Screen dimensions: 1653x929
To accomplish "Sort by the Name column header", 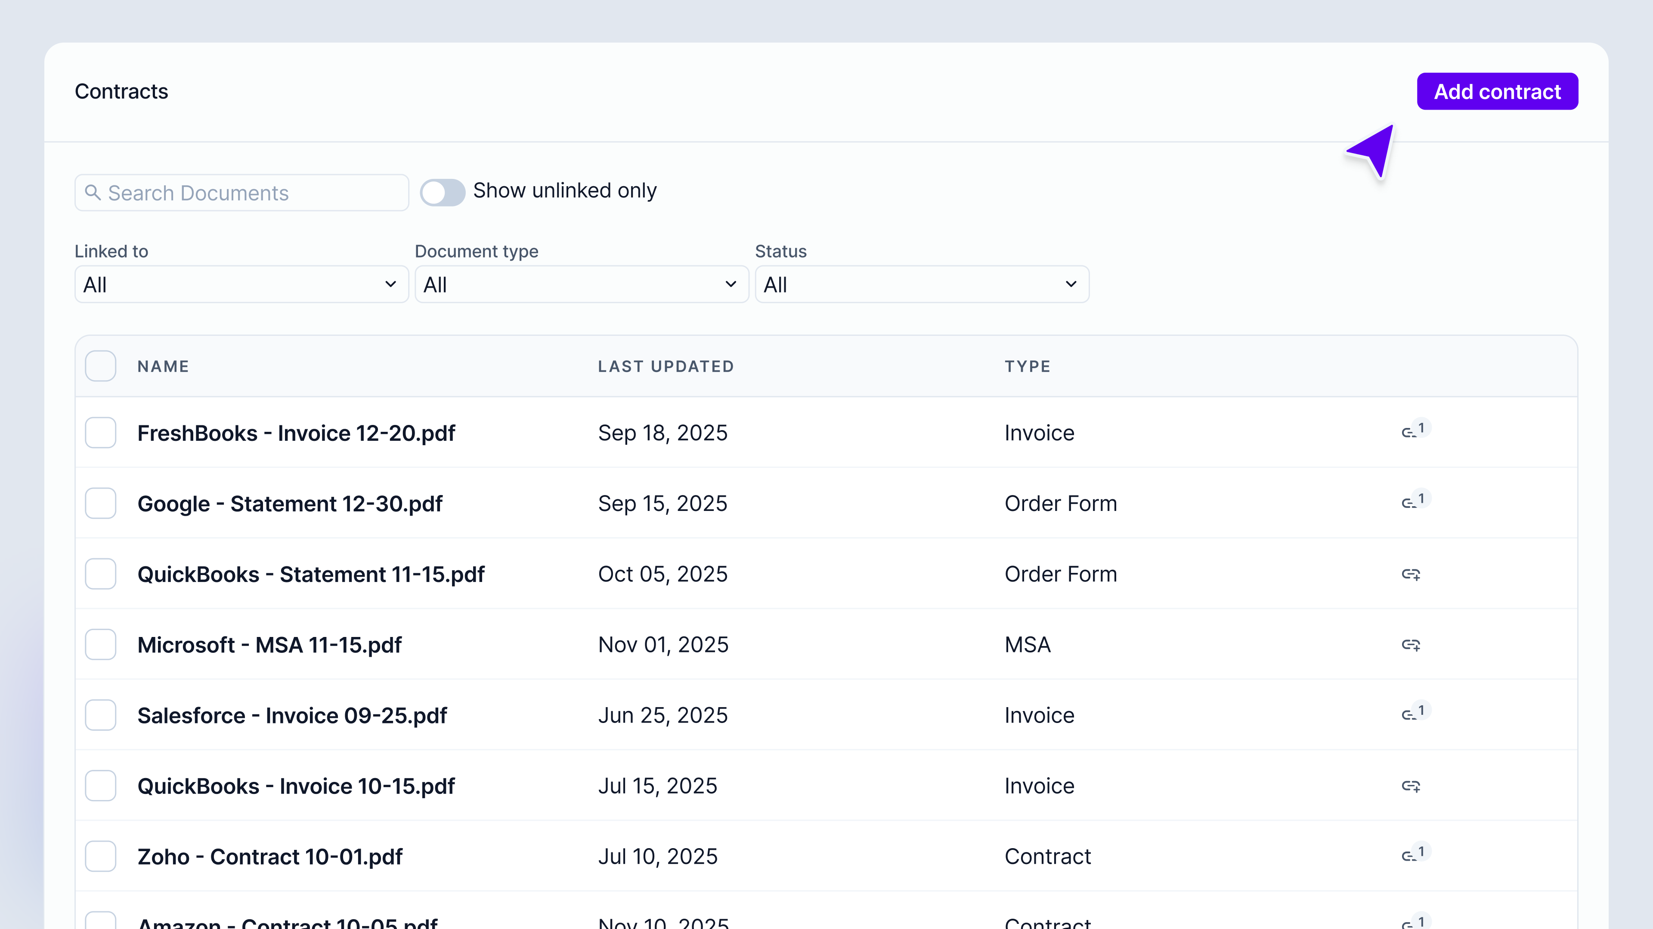I will 163,366.
